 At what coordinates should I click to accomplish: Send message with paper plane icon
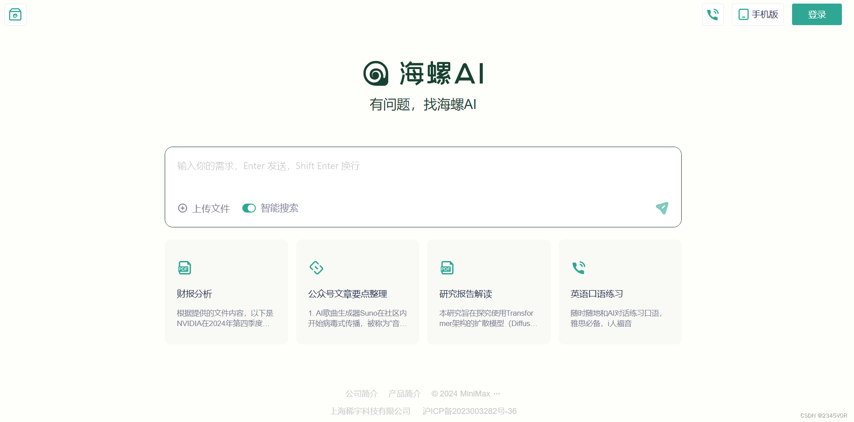pos(662,208)
